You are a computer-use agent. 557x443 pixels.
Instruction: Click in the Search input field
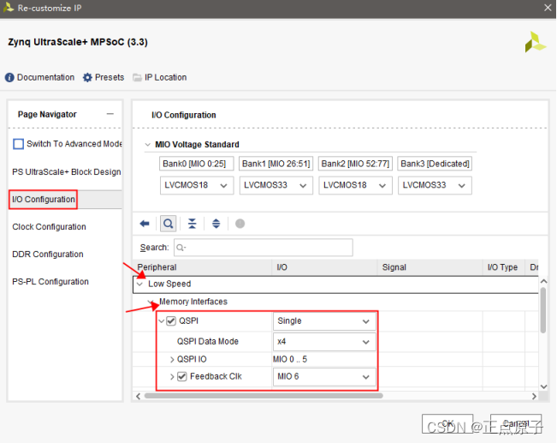[264, 248]
